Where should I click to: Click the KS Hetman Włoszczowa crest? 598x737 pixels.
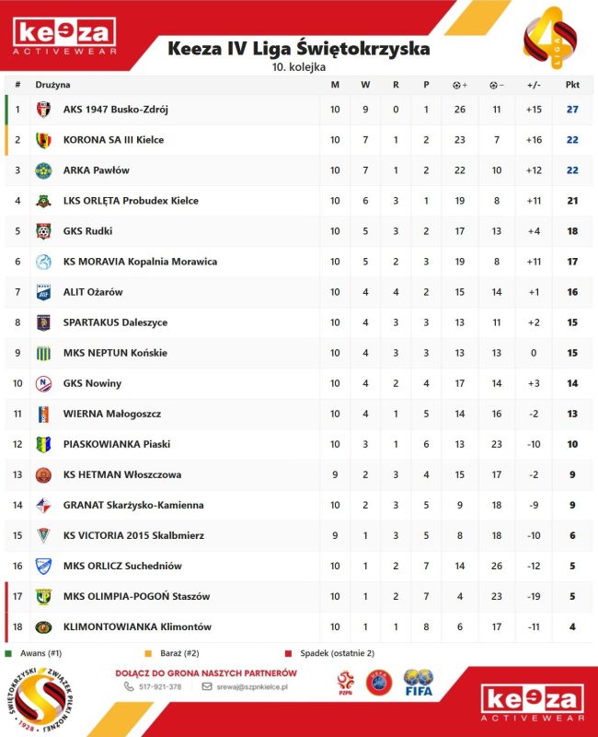click(43, 475)
